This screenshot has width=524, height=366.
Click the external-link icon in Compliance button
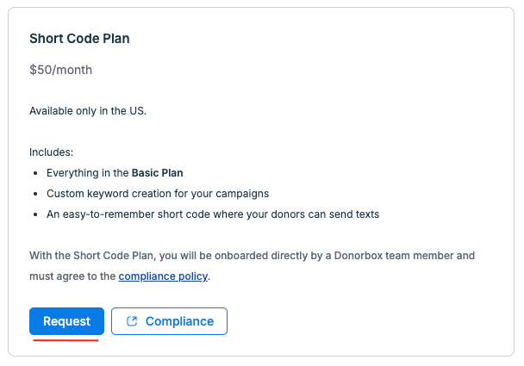coord(132,321)
